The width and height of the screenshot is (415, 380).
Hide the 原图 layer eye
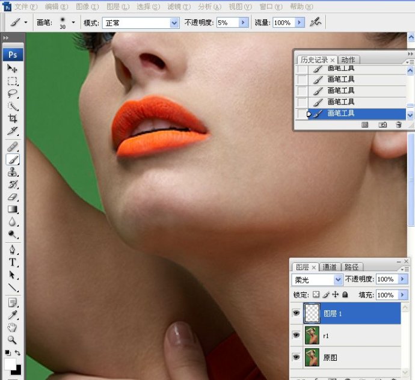296,357
